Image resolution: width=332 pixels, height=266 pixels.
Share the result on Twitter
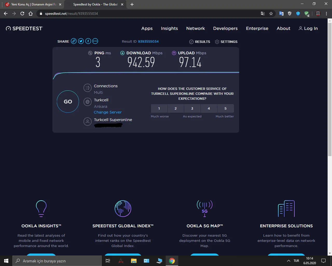tap(81, 41)
